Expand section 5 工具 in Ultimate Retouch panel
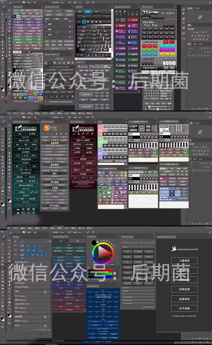 (x=138, y=294)
